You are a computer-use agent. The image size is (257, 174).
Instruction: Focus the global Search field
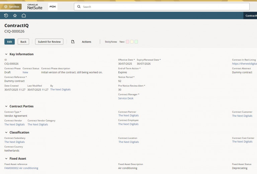162,7
